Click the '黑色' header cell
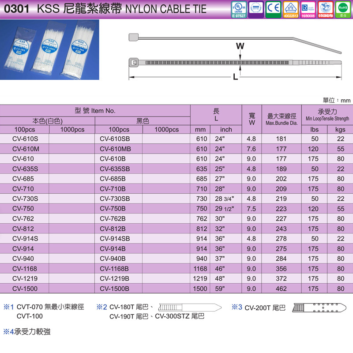The image size is (353, 353). [x=143, y=121]
